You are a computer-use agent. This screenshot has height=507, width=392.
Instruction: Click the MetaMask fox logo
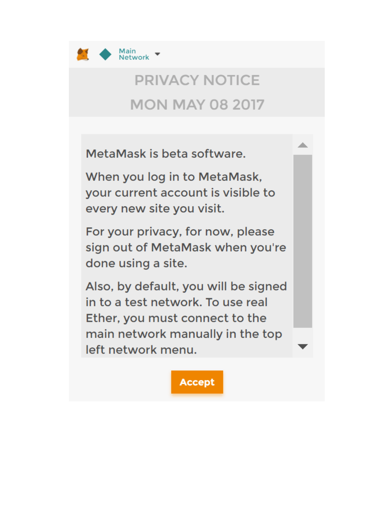click(x=83, y=54)
